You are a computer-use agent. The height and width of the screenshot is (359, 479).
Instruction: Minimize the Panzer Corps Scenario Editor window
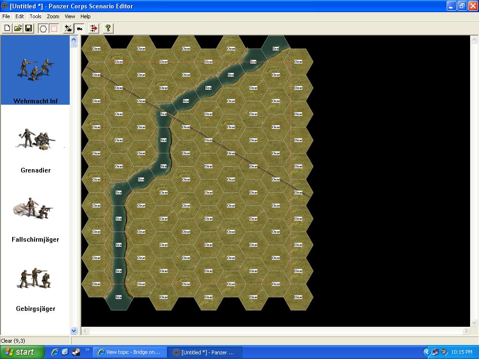tap(451, 6)
